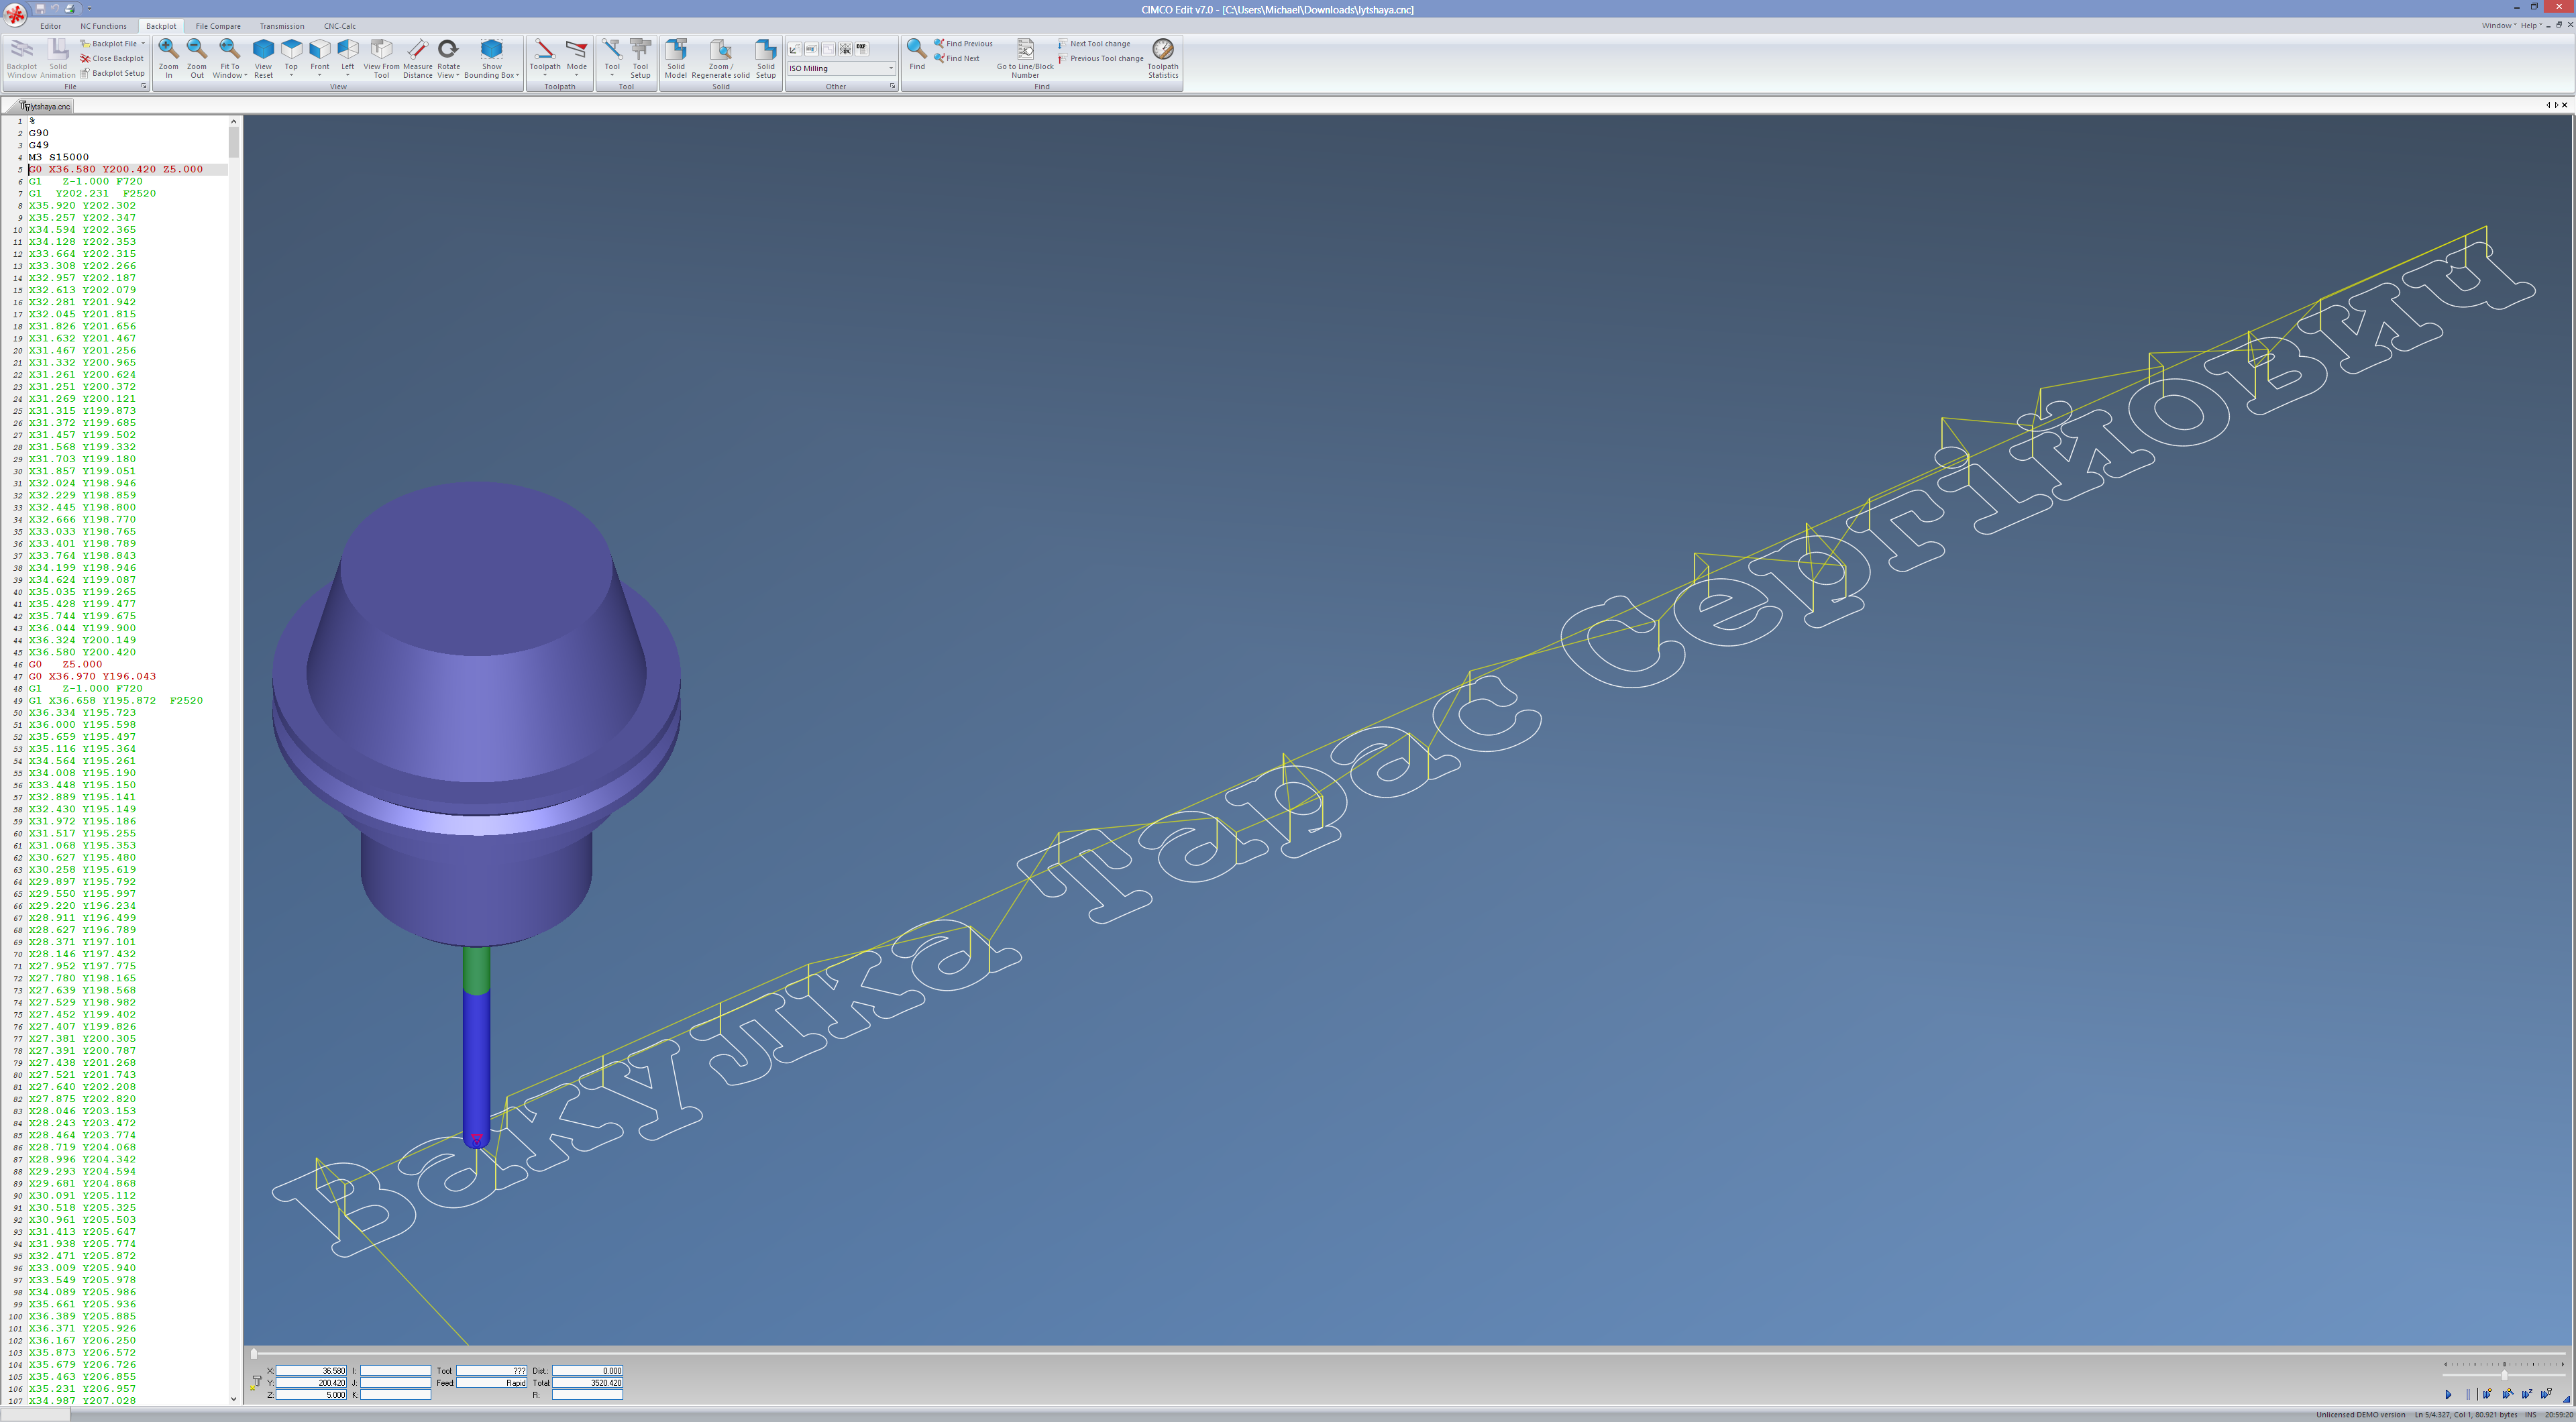Switch to the Editor ribbon tab
This screenshot has width=2576, height=1422.
pos(50,26)
